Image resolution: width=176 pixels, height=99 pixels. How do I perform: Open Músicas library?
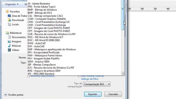tap(14, 46)
